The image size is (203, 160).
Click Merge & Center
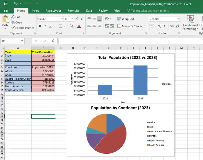(x=130, y=26)
